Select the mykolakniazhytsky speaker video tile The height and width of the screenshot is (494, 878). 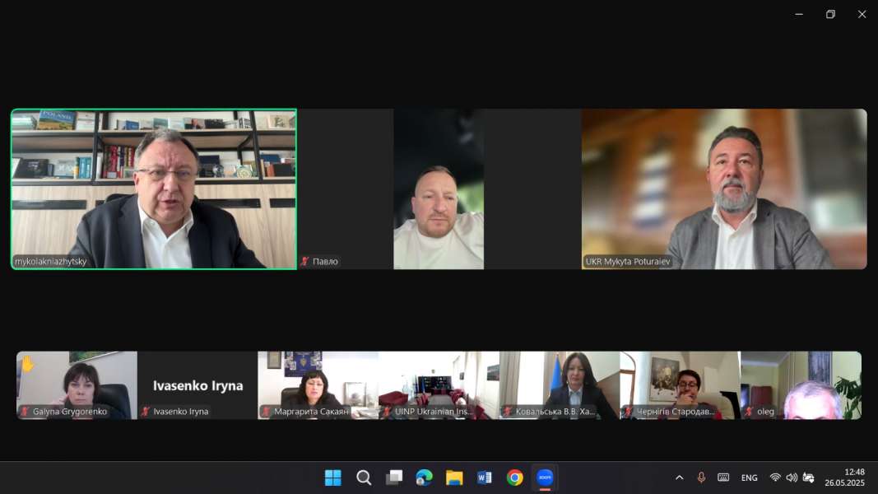click(154, 189)
